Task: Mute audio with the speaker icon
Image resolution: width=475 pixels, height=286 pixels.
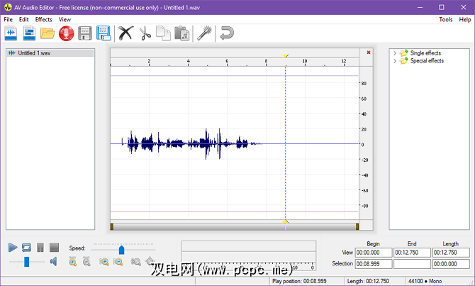Action: point(52,262)
